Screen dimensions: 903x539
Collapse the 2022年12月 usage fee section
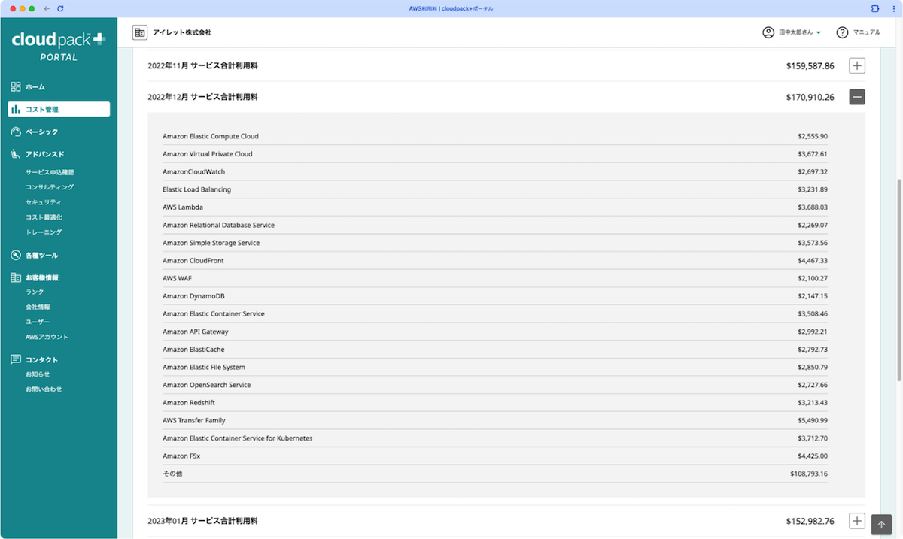[856, 97]
